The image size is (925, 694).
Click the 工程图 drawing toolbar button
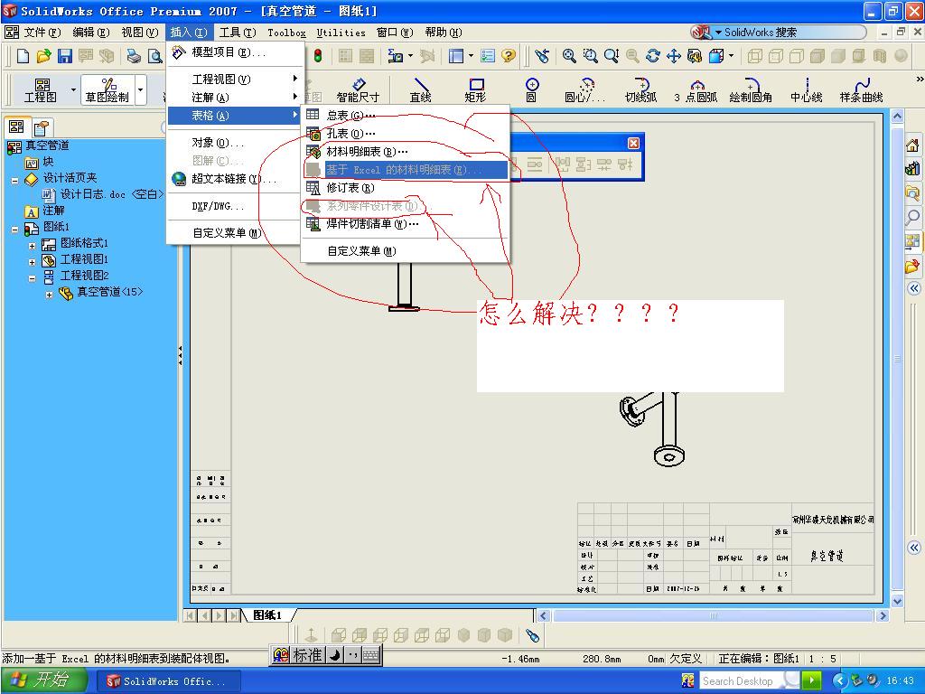41,89
